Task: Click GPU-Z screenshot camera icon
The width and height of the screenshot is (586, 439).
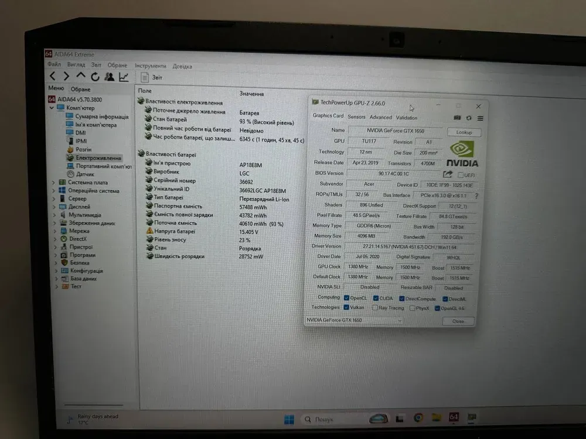Action: tap(457, 118)
